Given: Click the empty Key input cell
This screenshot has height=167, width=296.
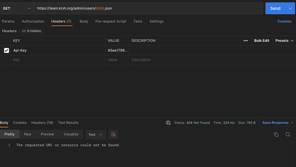Looking at the screenshot, I should point(58,60).
